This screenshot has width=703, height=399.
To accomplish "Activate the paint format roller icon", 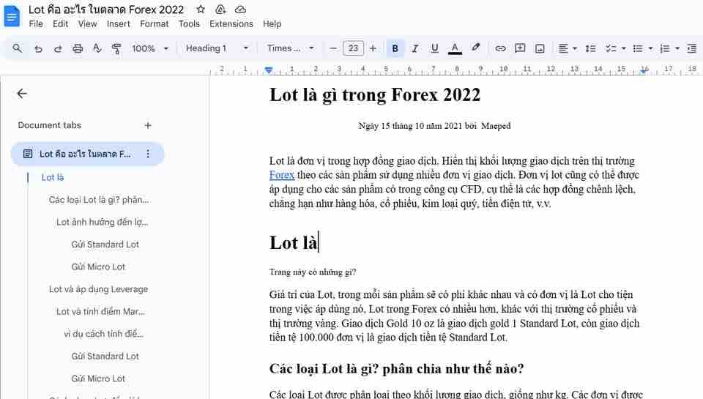I will coord(116,48).
